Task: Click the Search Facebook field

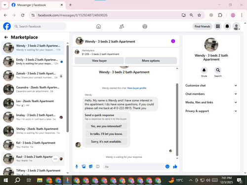Action: (39, 26)
